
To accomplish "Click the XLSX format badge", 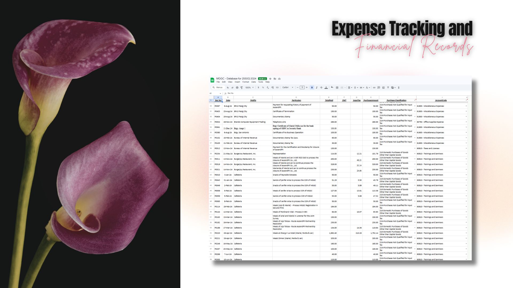I will (262, 79).
